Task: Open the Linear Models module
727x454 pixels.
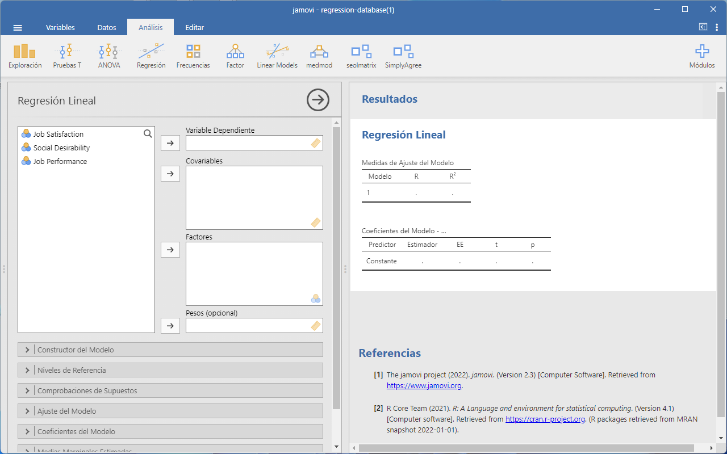Action: point(277,56)
